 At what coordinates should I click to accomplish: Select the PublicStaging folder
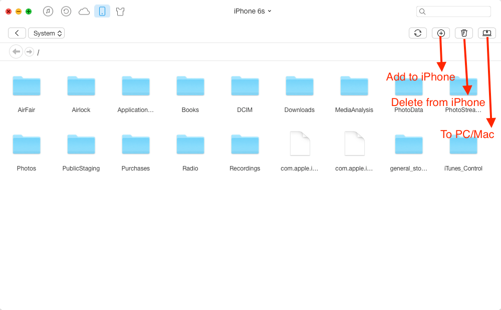[81, 144]
